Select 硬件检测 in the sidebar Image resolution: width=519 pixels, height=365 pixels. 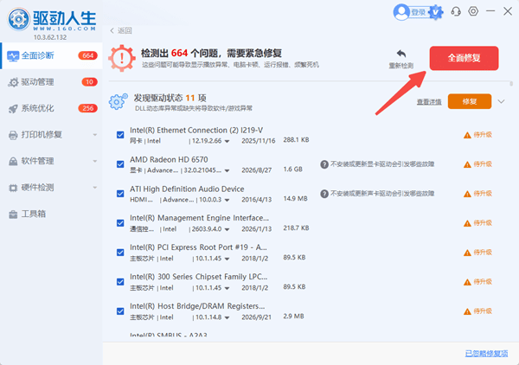[x=51, y=188]
